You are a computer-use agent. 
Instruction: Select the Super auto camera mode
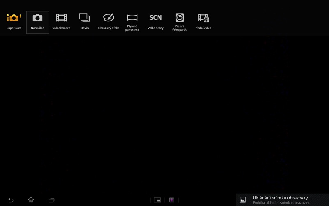click(x=14, y=22)
